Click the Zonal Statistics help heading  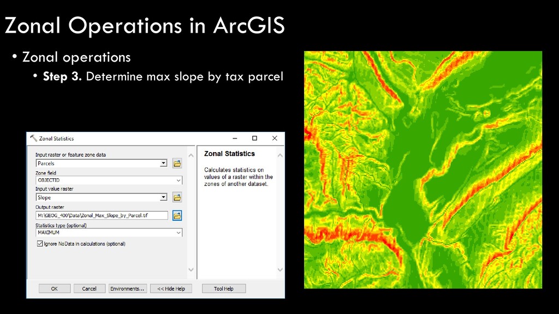230,154
